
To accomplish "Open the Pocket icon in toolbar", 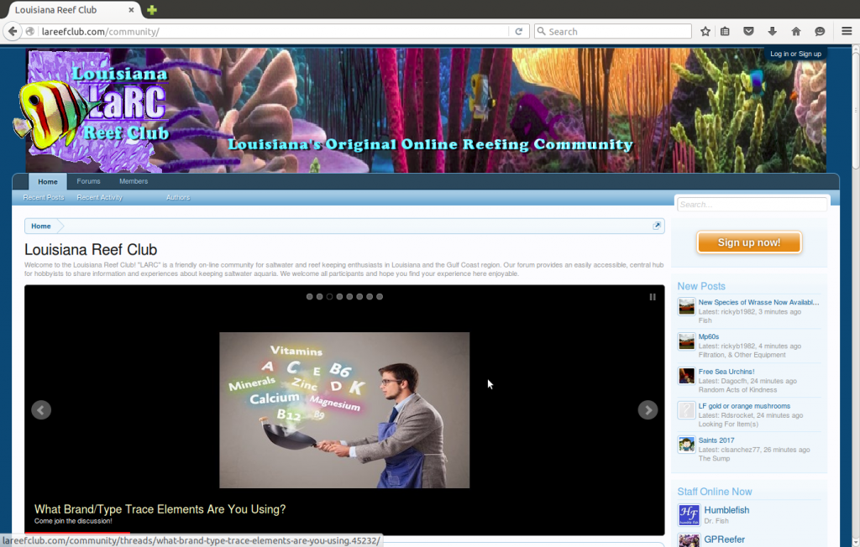I will [x=749, y=31].
